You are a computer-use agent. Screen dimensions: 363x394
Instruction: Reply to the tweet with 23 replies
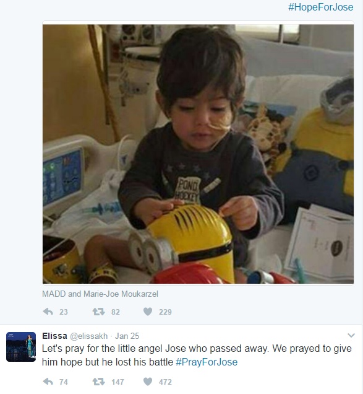coord(48,312)
